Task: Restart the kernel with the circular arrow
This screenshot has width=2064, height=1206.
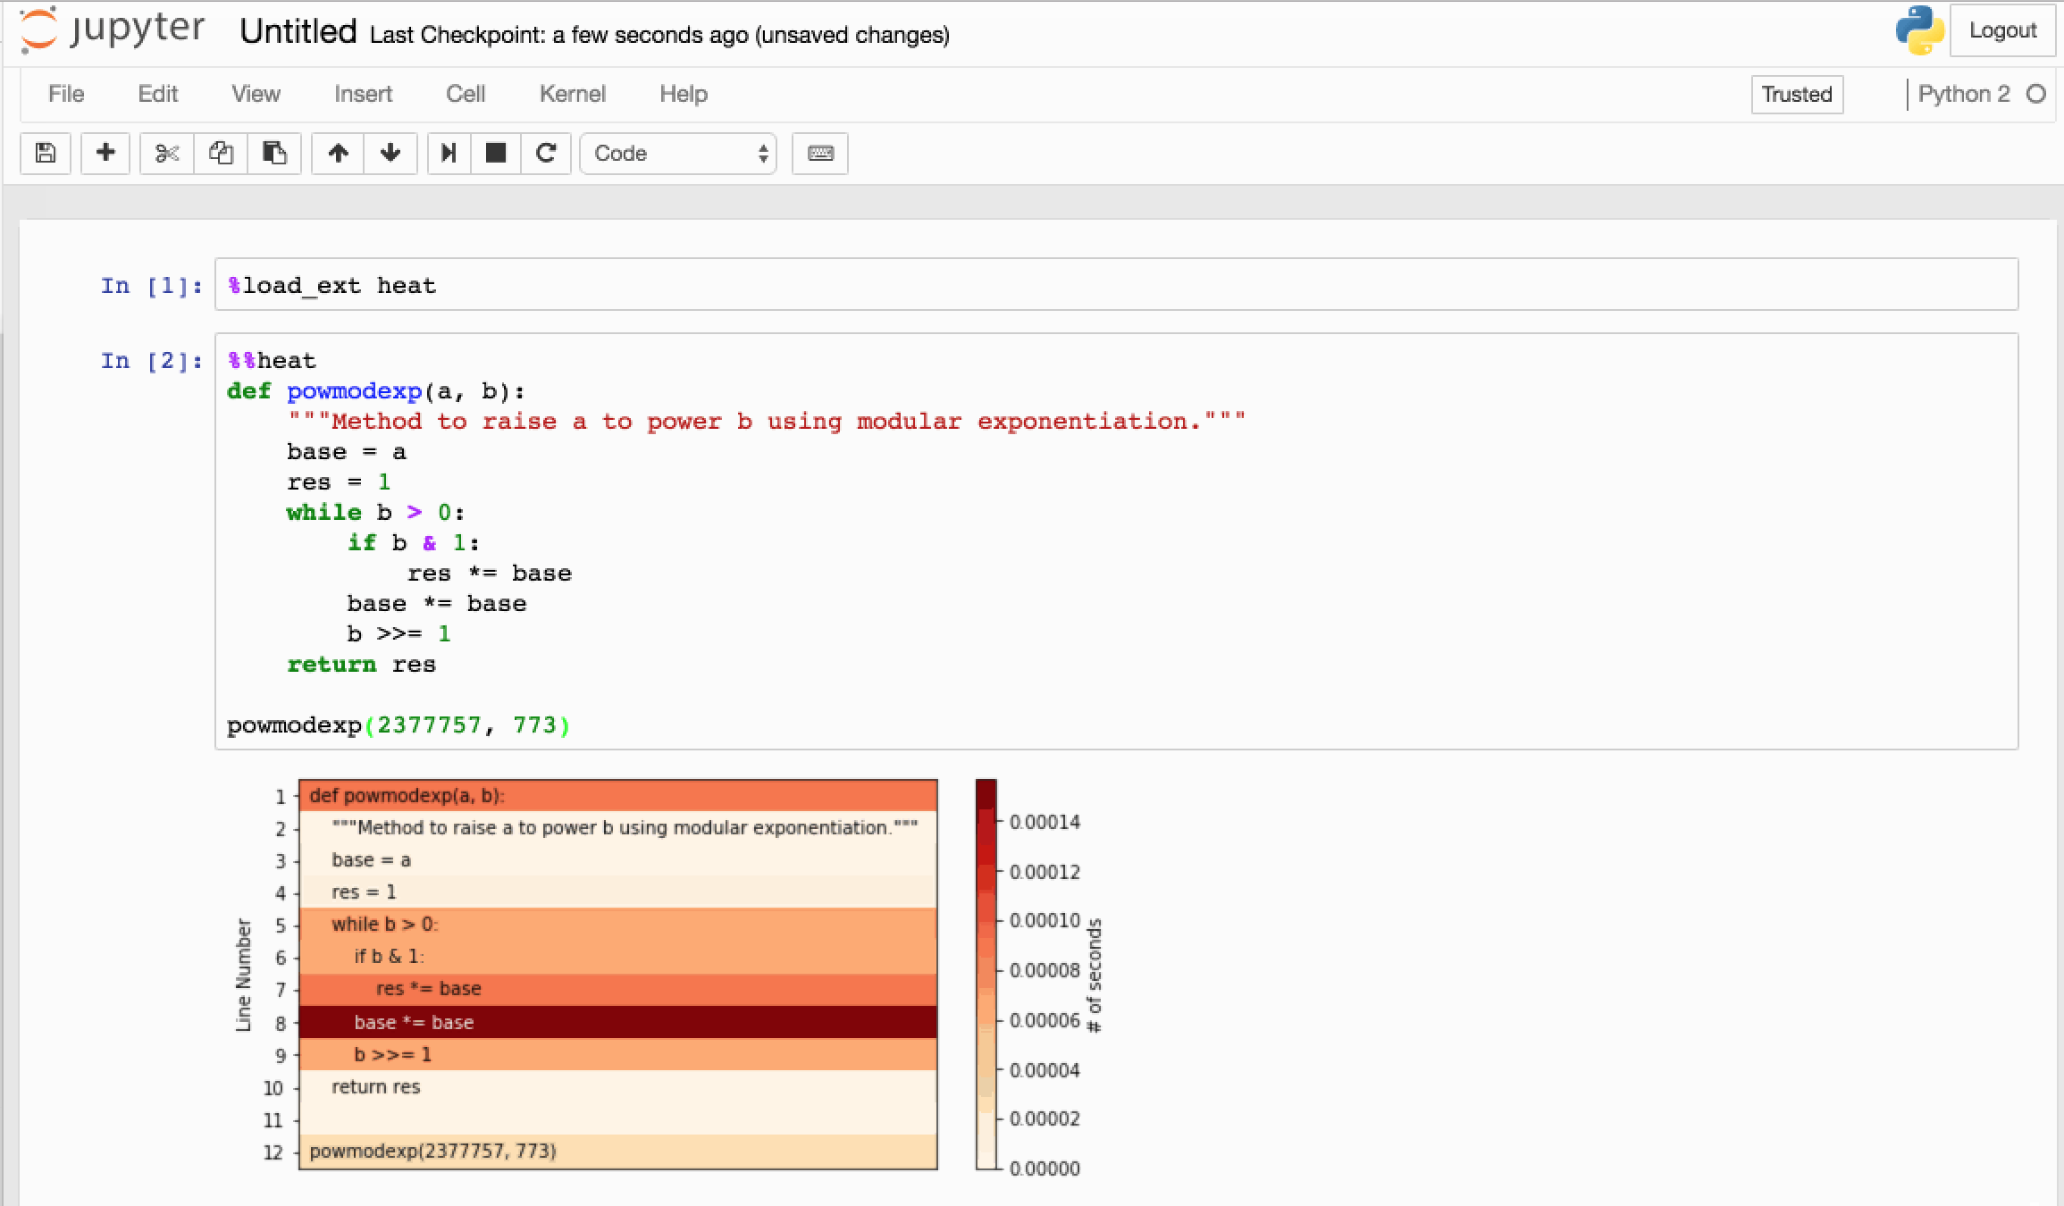Action: click(546, 154)
